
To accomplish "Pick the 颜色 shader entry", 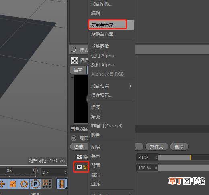I will point(96,135).
